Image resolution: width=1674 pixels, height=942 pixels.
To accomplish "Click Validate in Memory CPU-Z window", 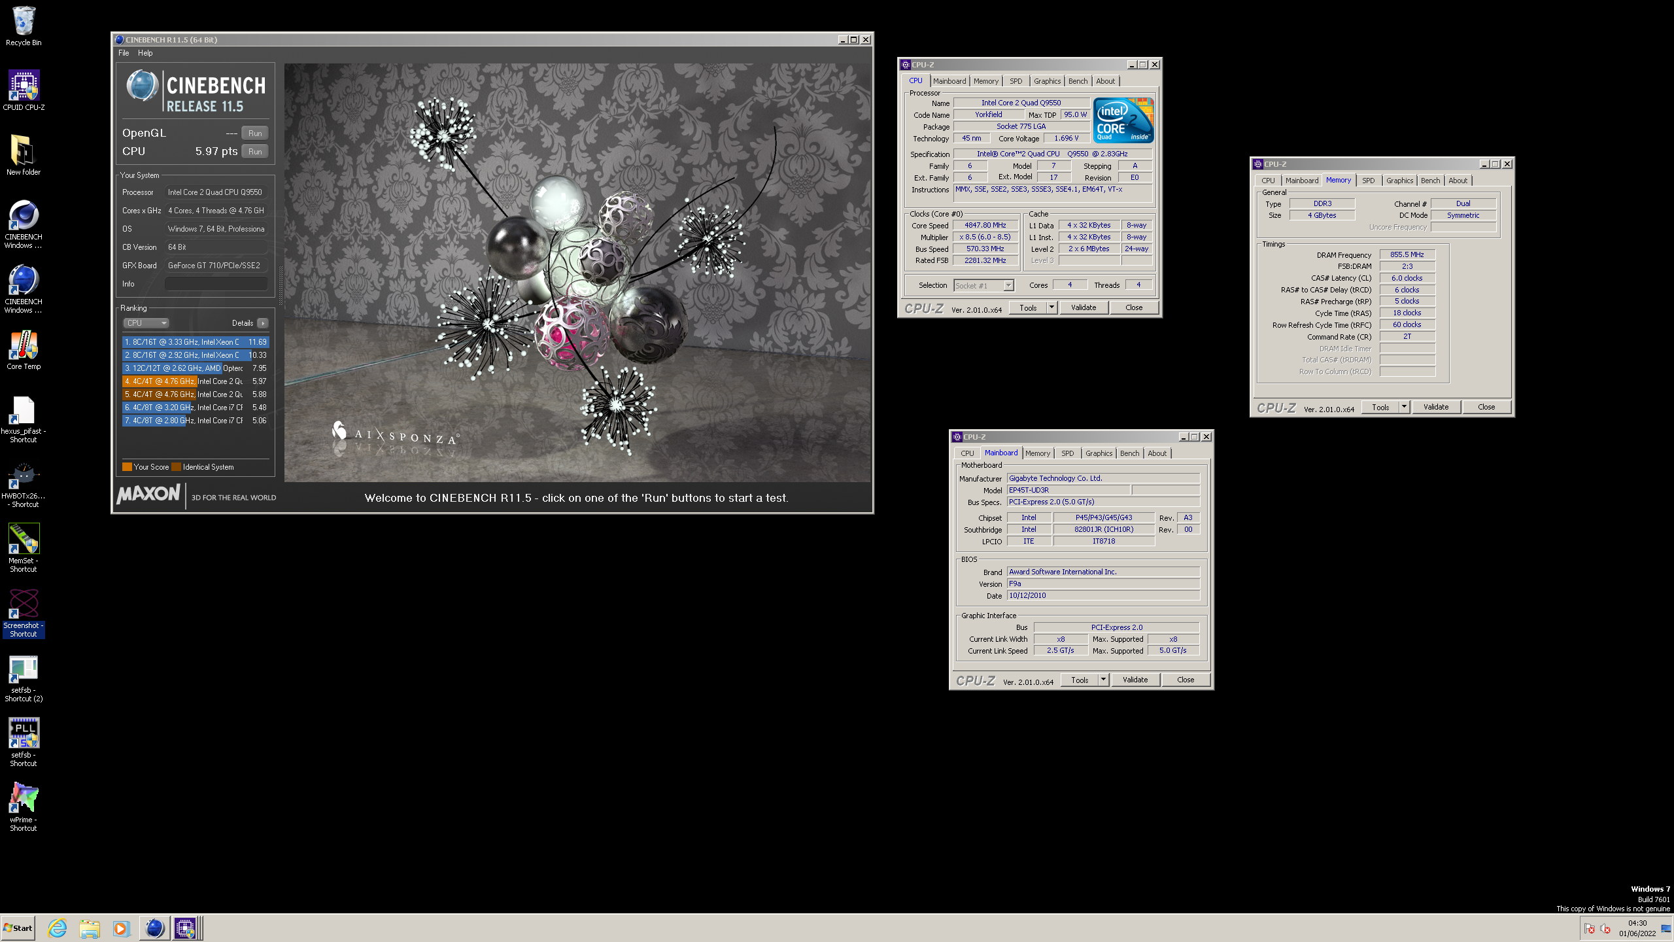I will click(x=1436, y=407).
